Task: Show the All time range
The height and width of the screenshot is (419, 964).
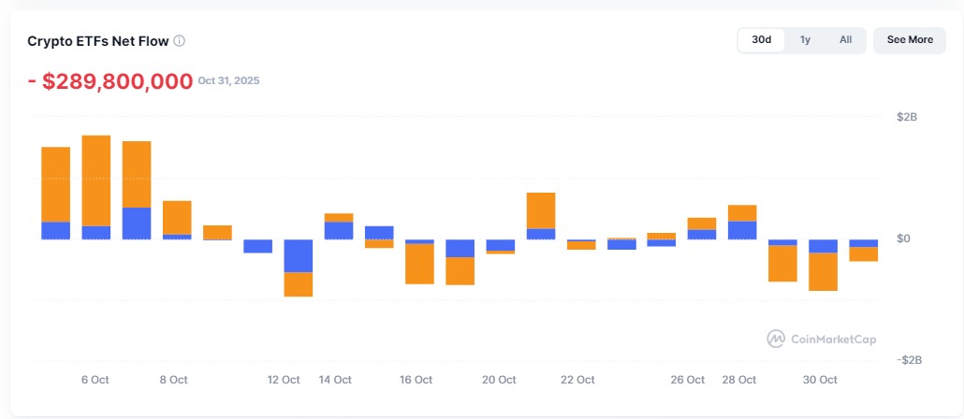Action: tap(845, 40)
